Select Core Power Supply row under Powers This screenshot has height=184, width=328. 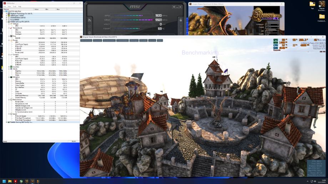(x=41, y=44)
